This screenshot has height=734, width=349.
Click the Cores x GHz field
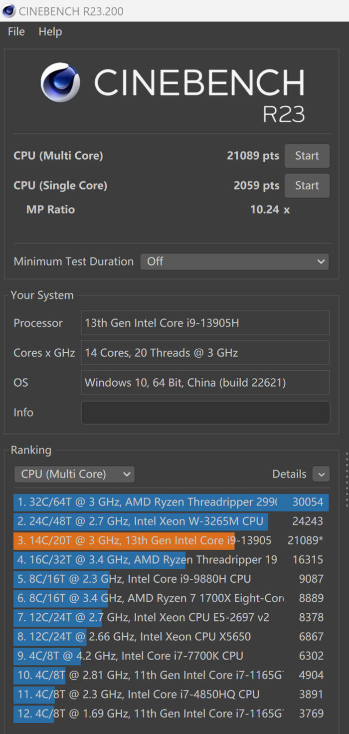(205, 353)
